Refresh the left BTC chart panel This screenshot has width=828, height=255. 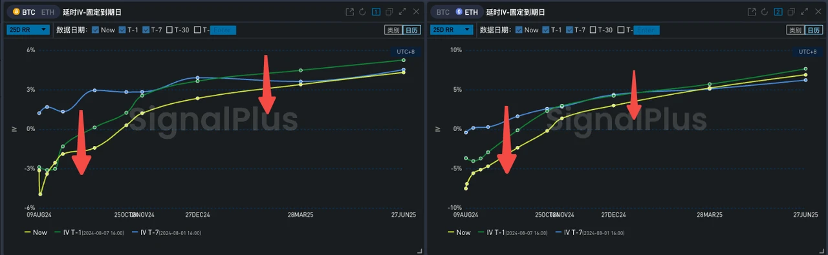point(363,12)
